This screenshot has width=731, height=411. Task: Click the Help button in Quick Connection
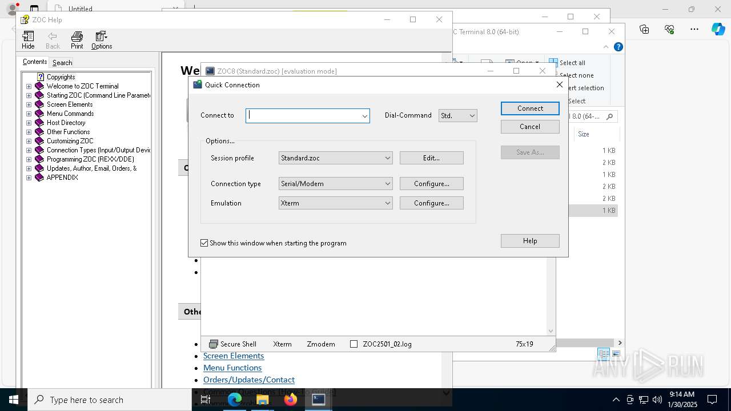(530, 241)
